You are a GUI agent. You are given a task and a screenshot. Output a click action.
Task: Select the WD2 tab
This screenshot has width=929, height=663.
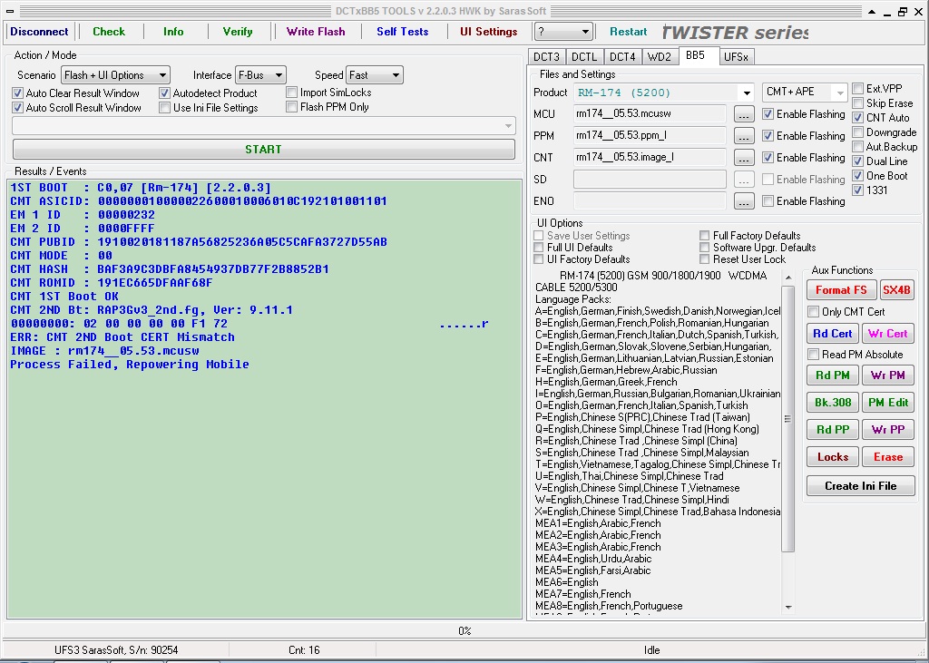(660, 57)
